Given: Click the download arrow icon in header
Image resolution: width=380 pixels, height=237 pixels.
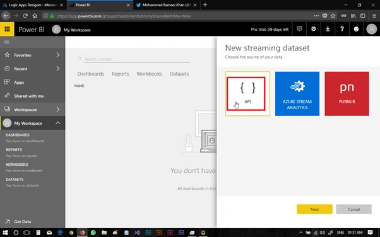Looking at the screenshot, I should coord(328,29).
